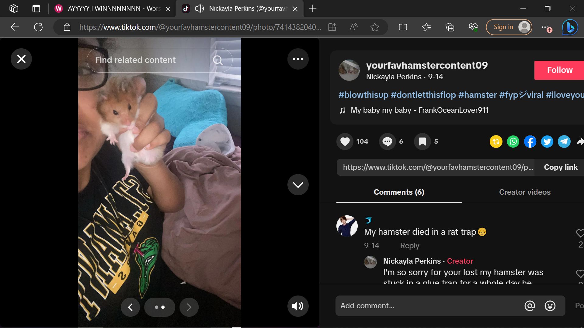
Task: Open comments via speech bubble icon
Action: (387, 142)
